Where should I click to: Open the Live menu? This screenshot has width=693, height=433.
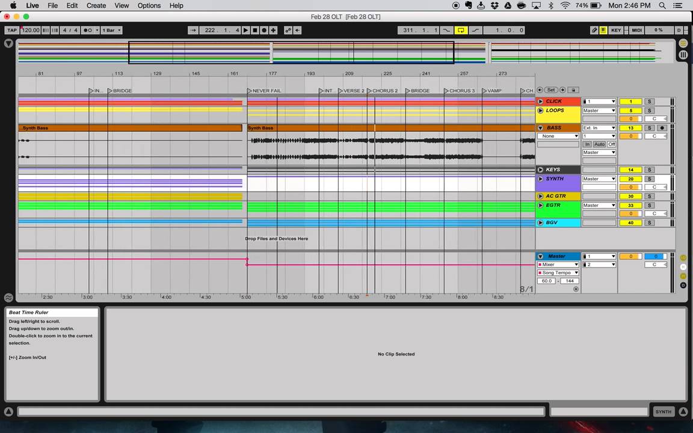click(x=32, y=5)
